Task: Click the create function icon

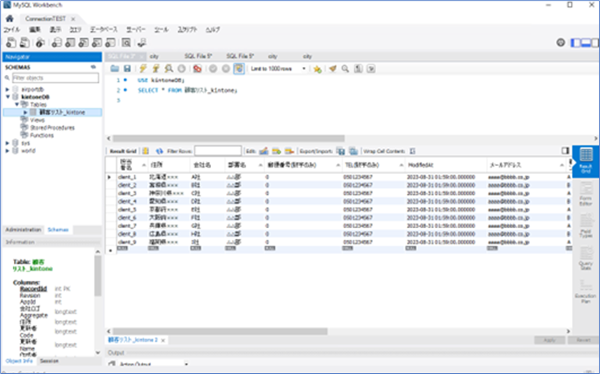Action: coord(110,43)
